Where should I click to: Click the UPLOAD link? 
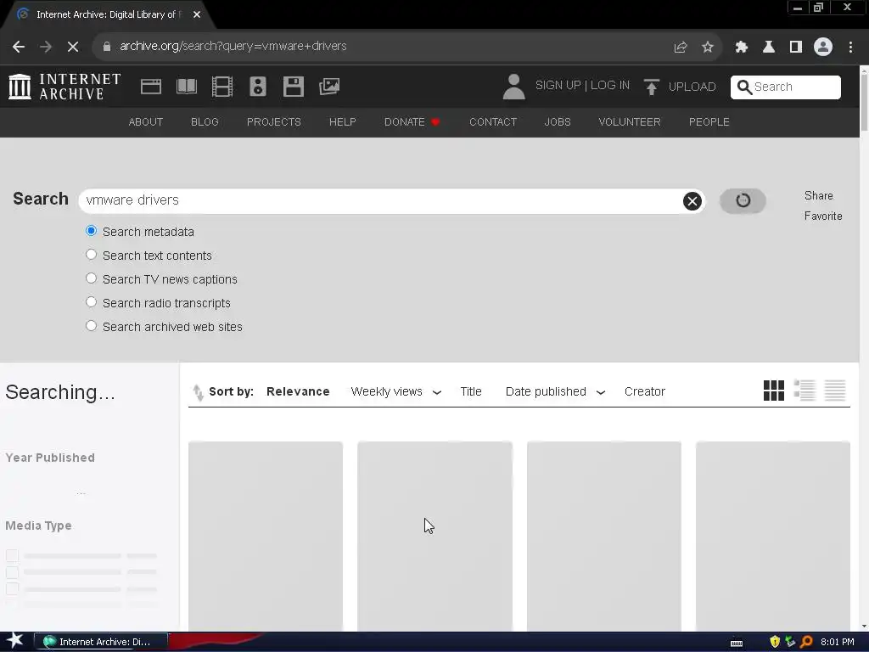pos(692,87)
